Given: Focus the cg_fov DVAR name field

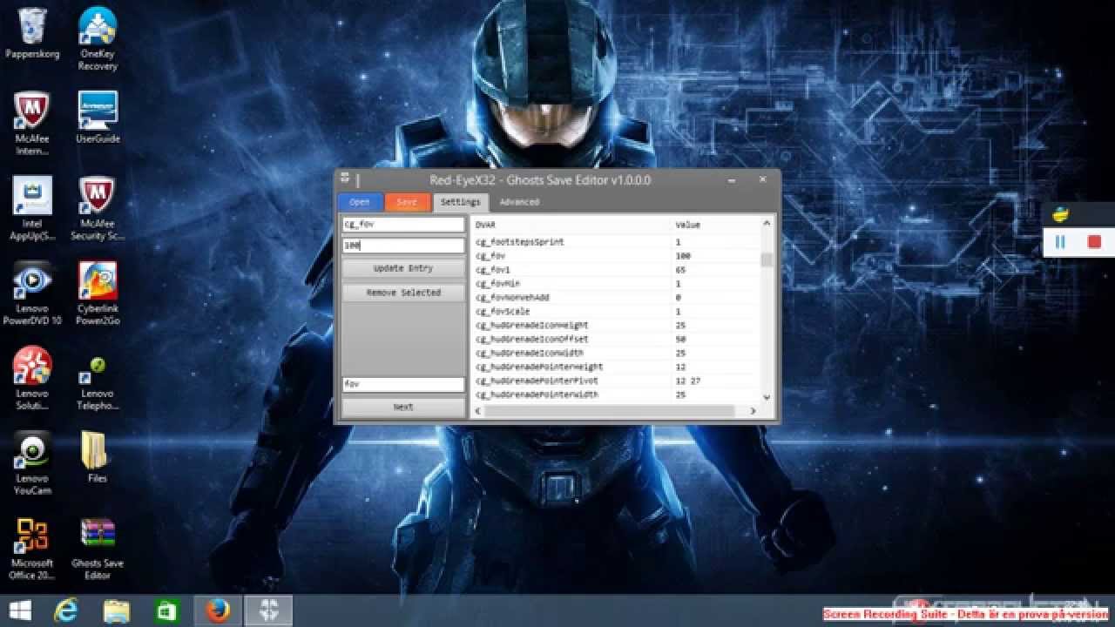Looking at the screenshot, I should (x=403, y=225).
